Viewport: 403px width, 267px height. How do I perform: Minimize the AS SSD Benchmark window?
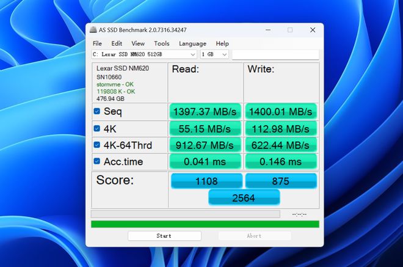268,30
